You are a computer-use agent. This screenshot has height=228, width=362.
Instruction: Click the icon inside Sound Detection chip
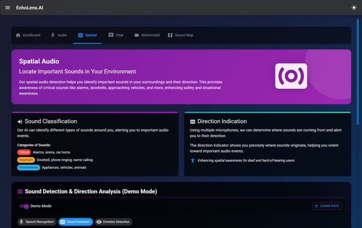pos(62,222)
